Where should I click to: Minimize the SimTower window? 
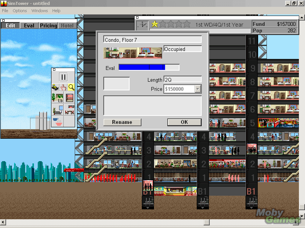(288, 3)
